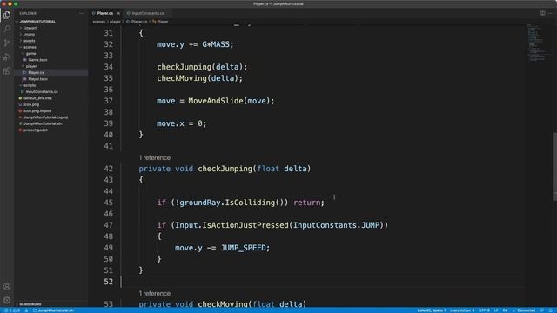557x313 pixels.
Task: Click line number 45 in the gutter
Action: pos(108,203)
